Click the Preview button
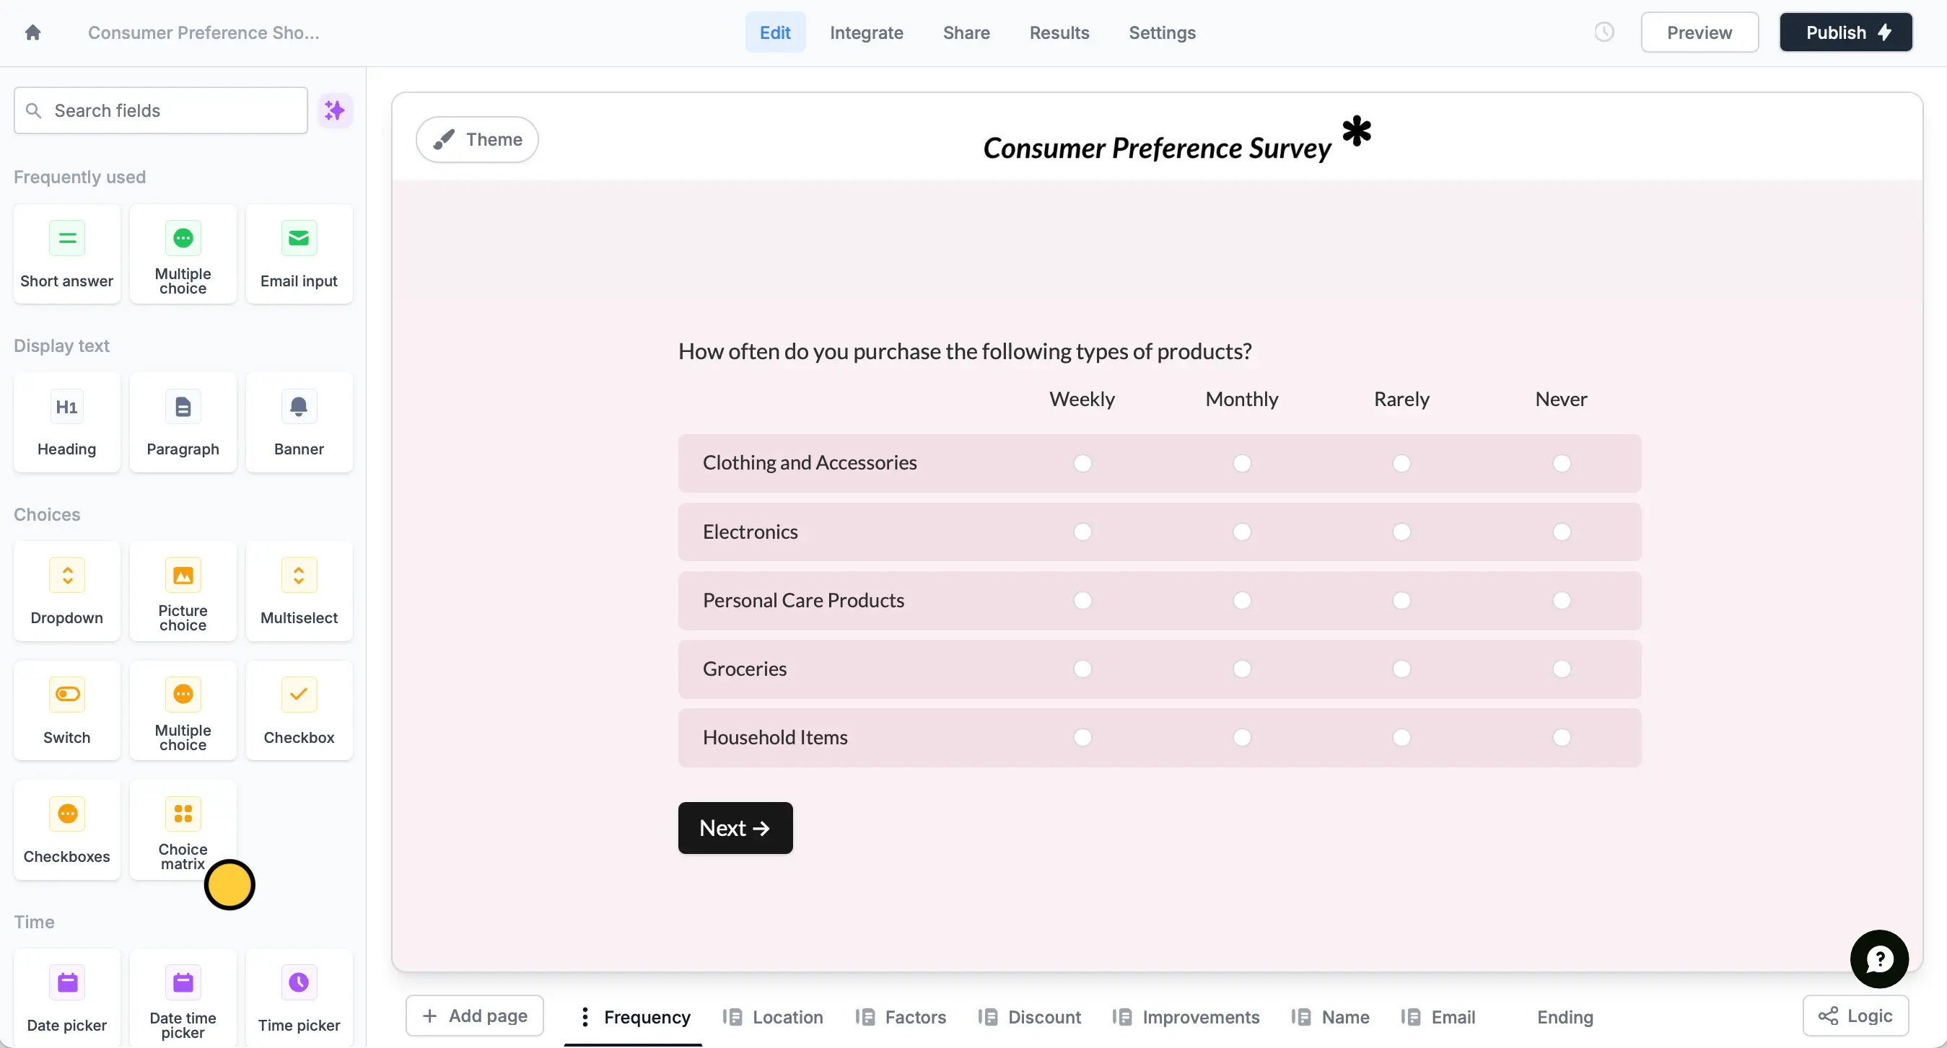The image size is (1947, 1048). (x=1699, y=32)
